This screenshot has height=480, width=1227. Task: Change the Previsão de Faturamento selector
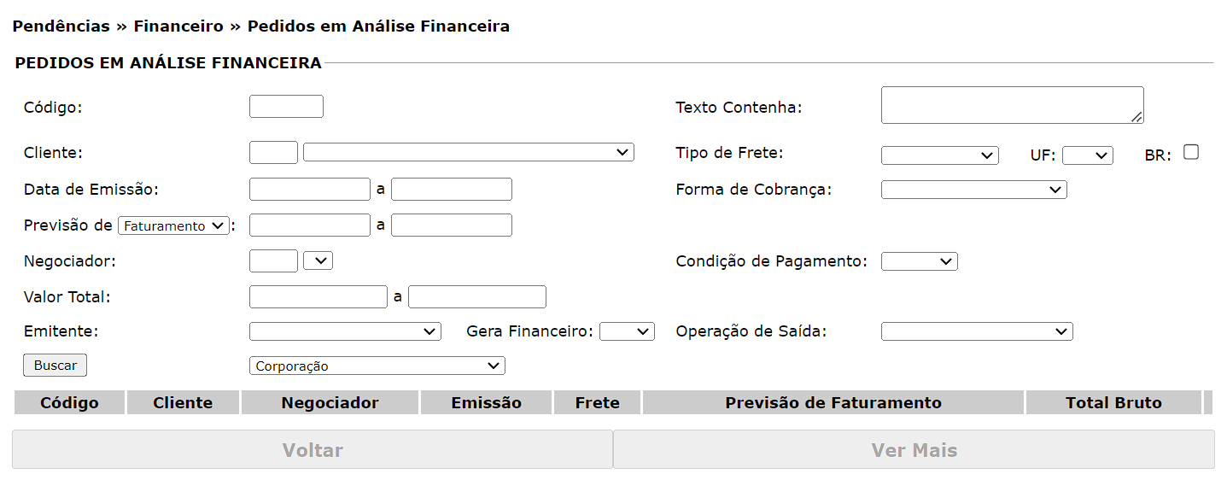coord(173,226)
